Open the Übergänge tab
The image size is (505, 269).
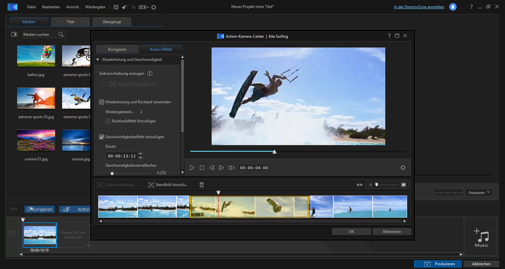tap(112, 22)
